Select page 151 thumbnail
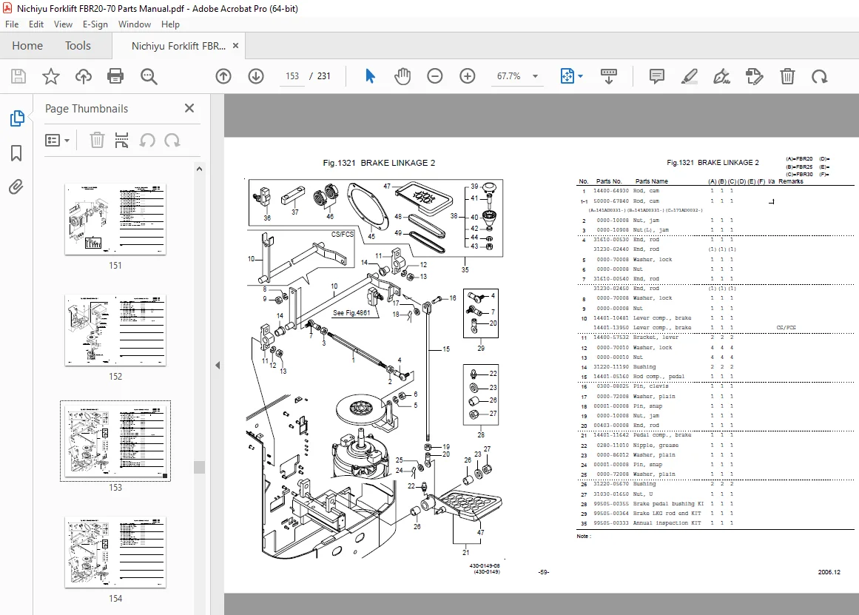The width and height of the screenshot is (859, 615). [115, 219]
